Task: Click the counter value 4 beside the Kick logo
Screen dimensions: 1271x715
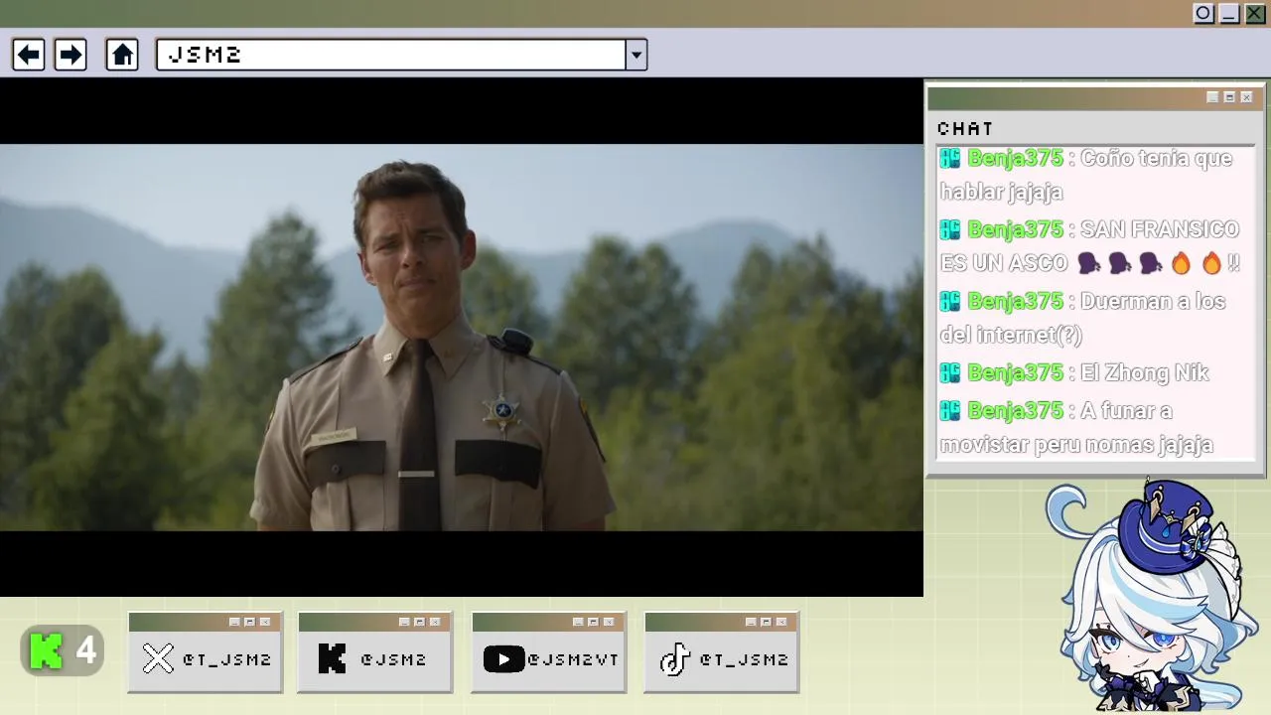Action: point(86,651)
